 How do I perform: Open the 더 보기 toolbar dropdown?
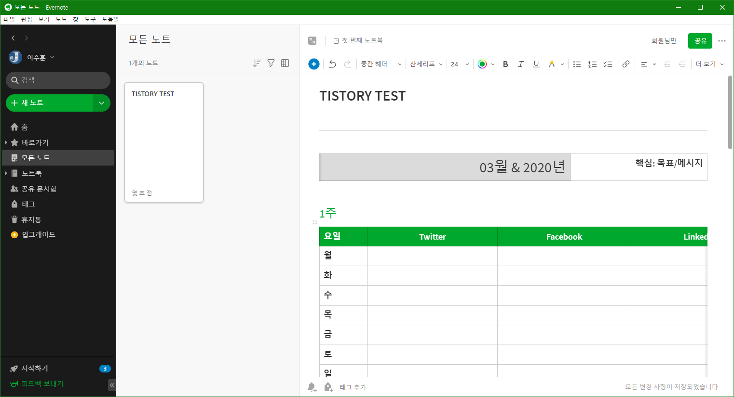(709, 64)
